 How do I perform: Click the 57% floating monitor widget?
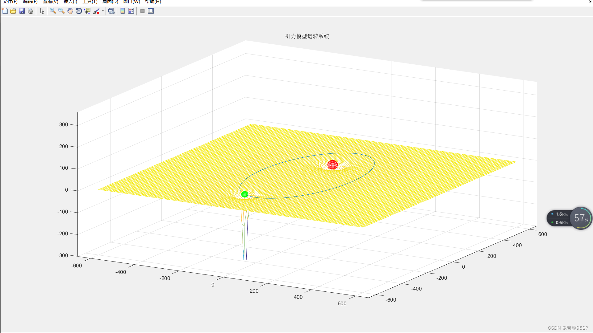581,218
